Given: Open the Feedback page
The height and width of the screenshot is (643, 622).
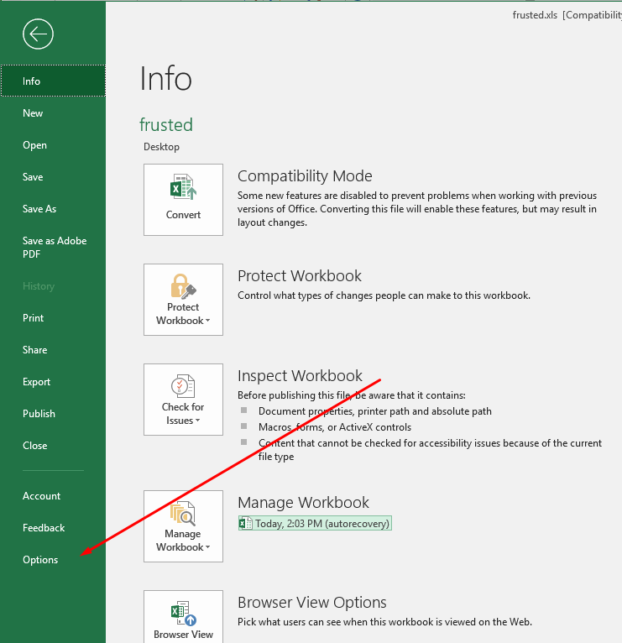Looking at the screenshot, I should 53,528.
